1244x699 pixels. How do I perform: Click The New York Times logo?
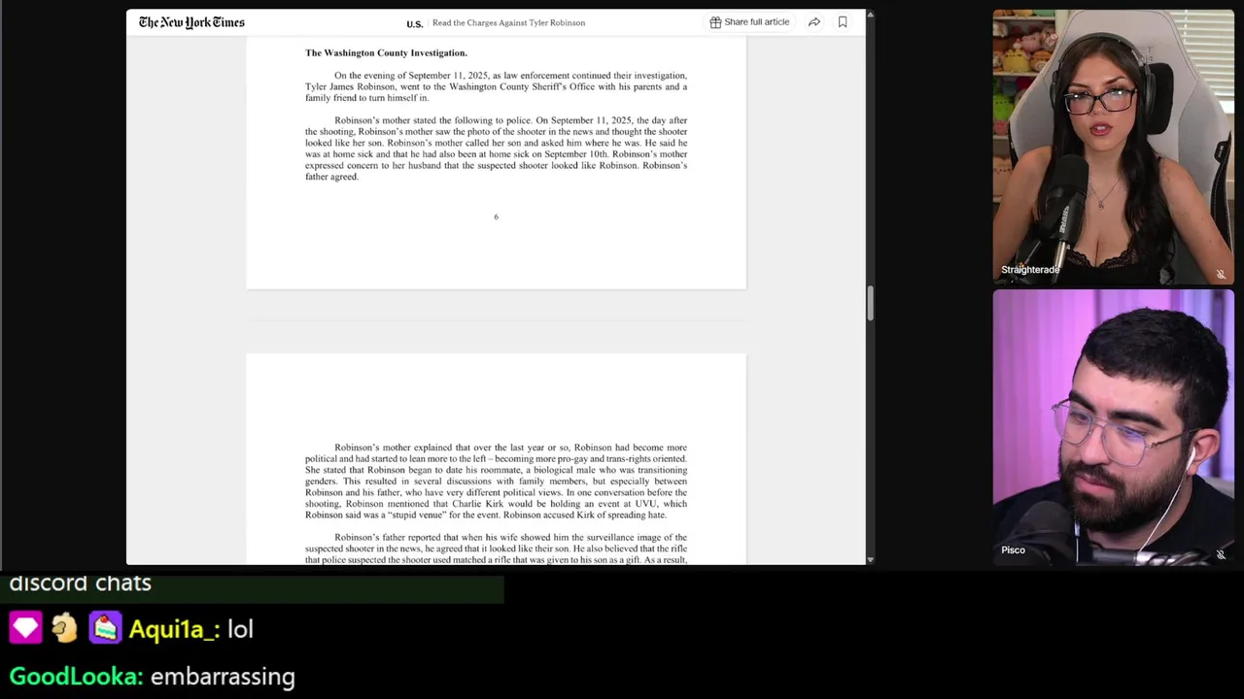coord(191,22)
